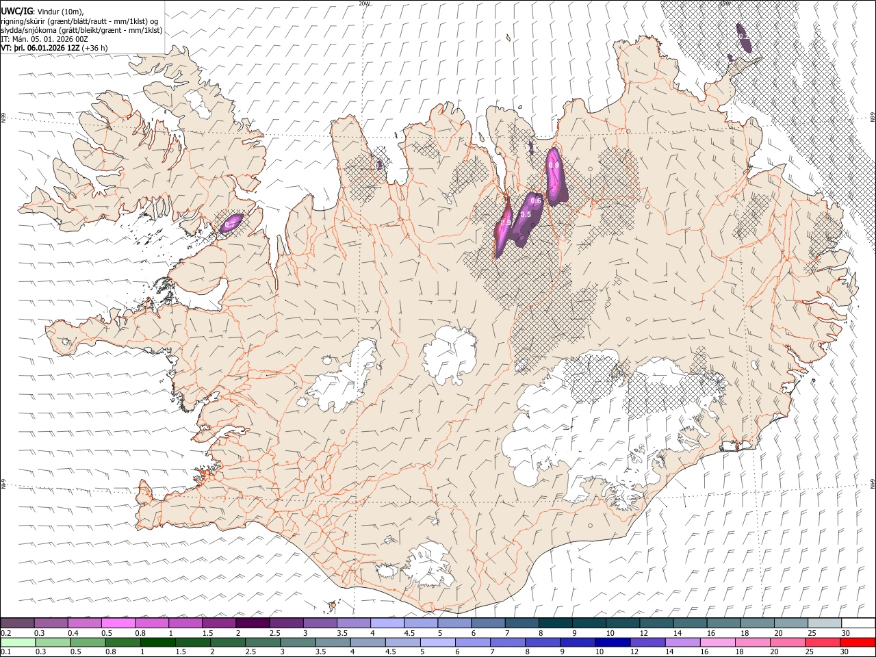Click the pale green 0.1–0.3 rain swatch
876x657 pixels.
[x=17, y=642]
